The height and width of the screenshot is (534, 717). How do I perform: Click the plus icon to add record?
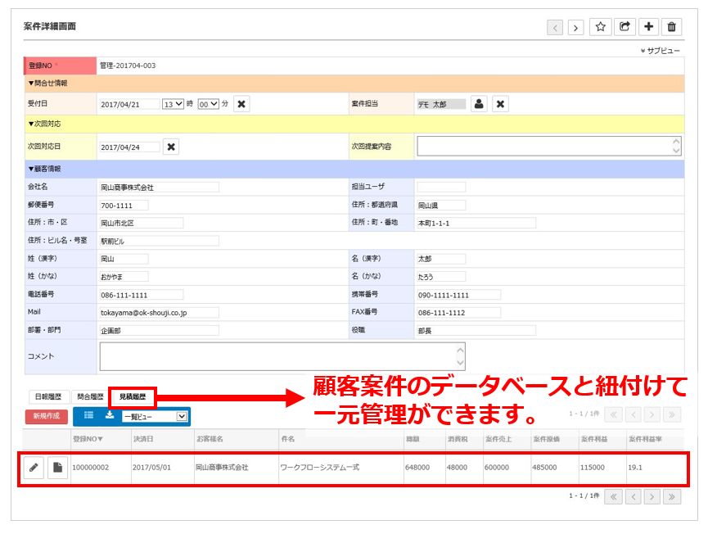pos(648,27)
